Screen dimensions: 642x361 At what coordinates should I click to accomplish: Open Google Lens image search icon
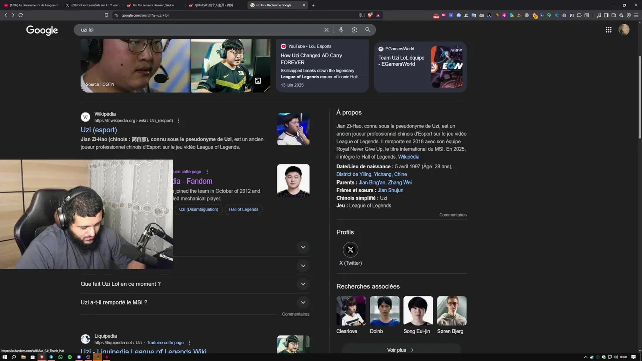click(354, 30)
